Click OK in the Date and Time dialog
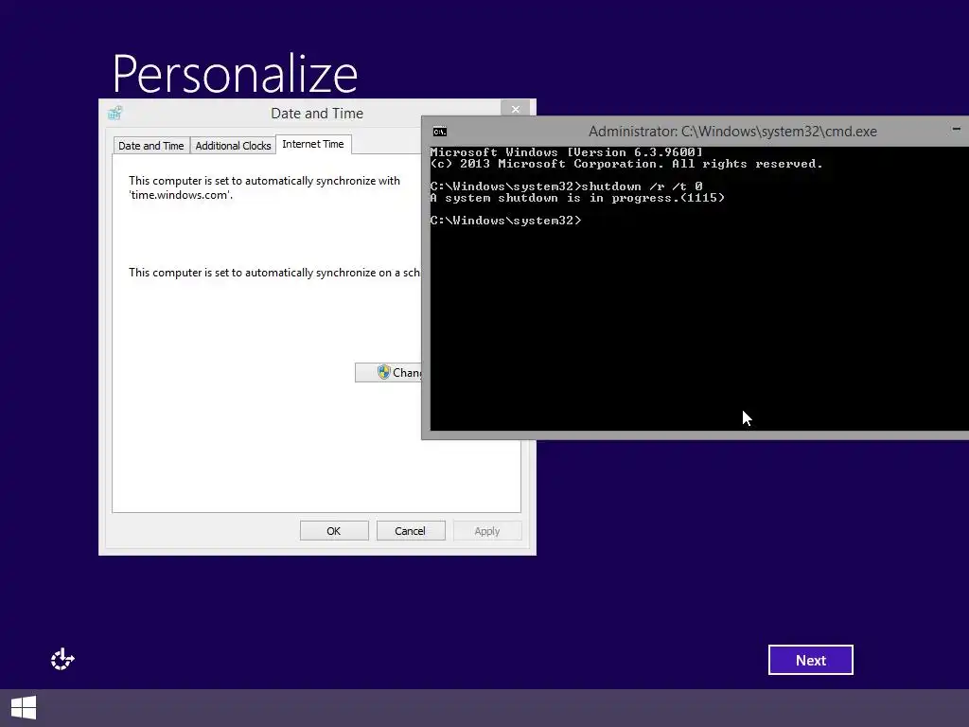Screen dimensions: 969x727 (334, 531)
